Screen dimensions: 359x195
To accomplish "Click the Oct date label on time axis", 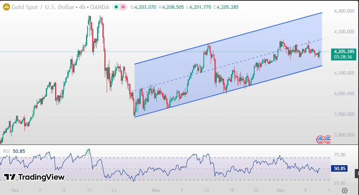I will click(x=15, y=190).
